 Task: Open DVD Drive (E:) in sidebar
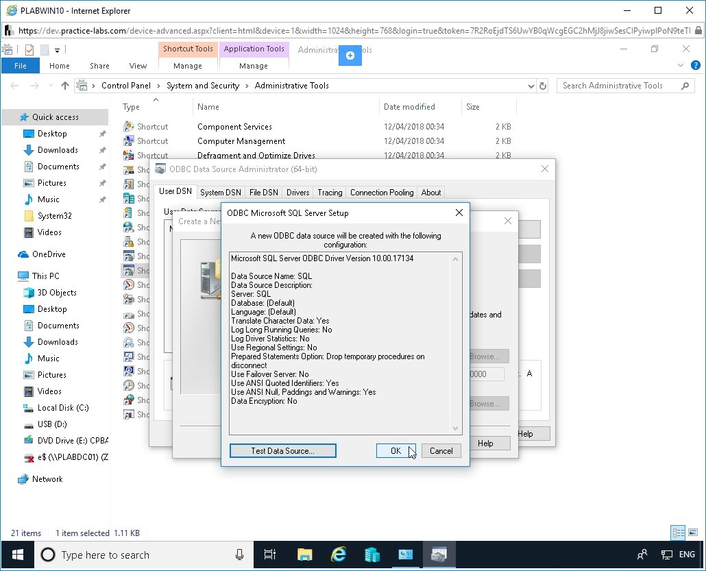tap(73, 440)
